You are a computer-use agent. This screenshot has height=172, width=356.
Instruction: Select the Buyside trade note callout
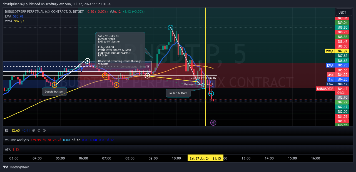[x=120, y=50]
